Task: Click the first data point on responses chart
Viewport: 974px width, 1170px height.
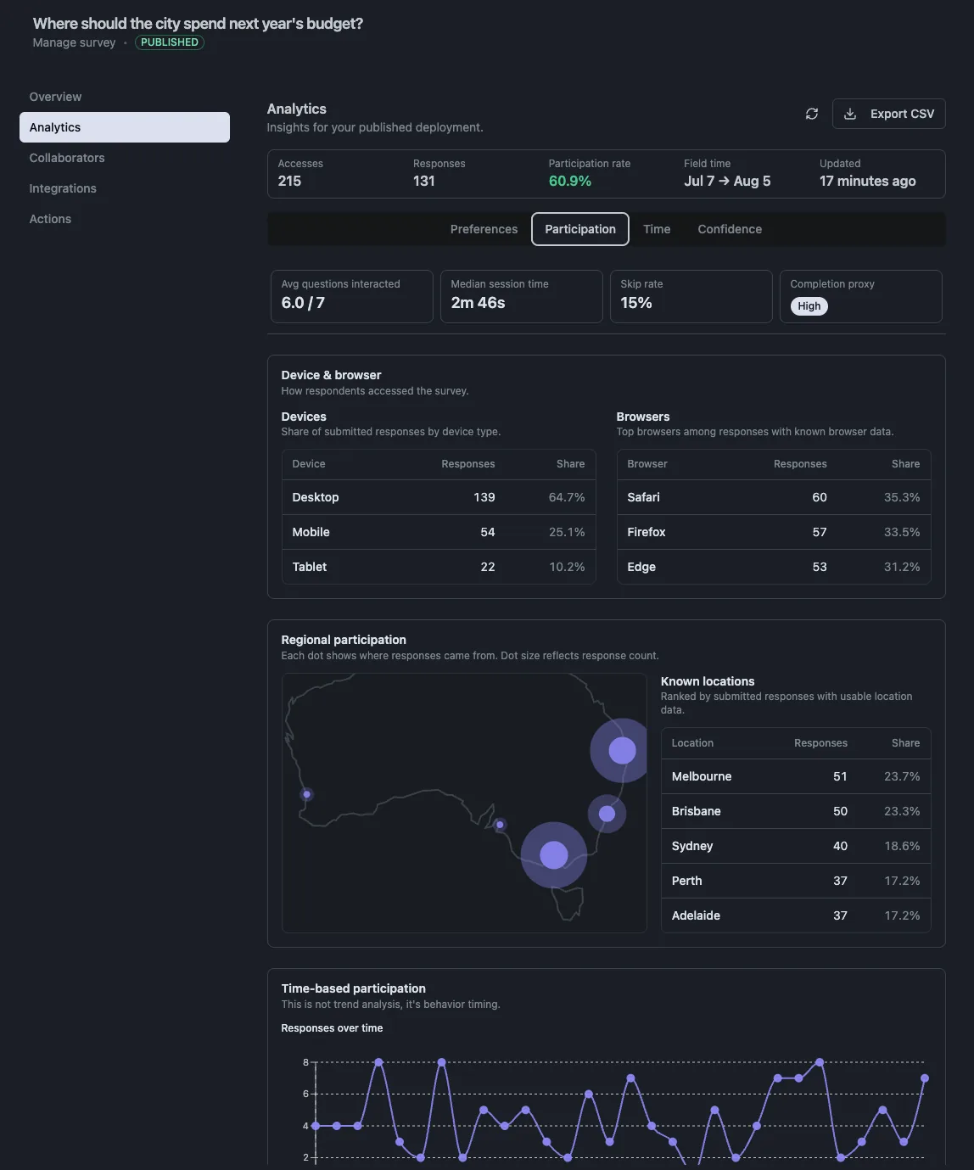Action: [x=316, y=1126]
